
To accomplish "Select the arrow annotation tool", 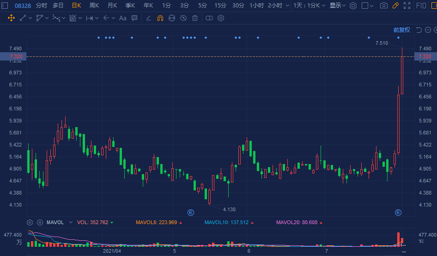I will coord(106,18).
